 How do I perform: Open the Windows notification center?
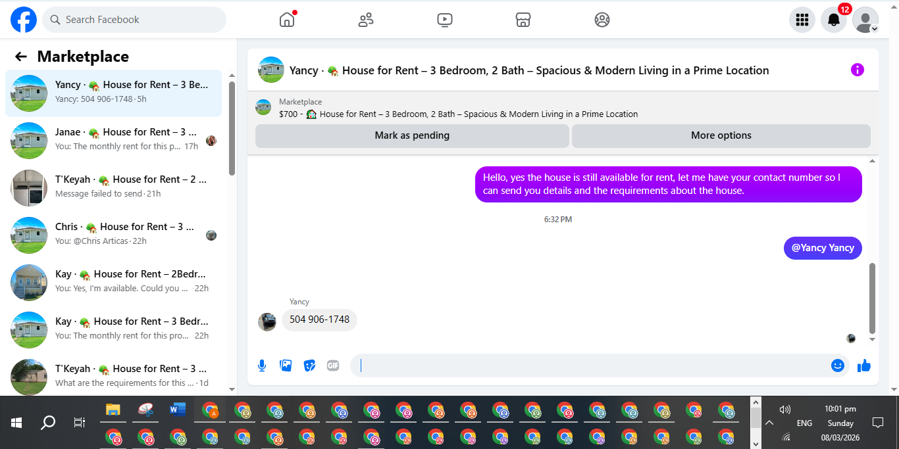coord(877,423)
